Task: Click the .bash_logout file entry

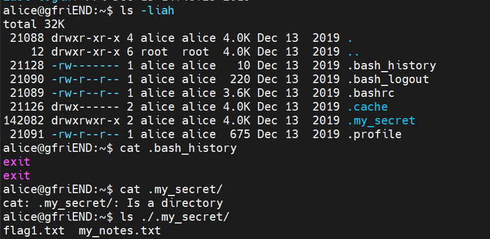Action: coord(388,80)
